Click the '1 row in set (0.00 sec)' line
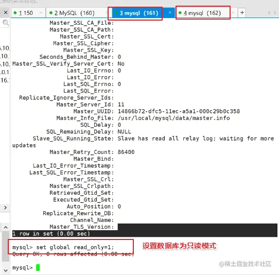This screenshot has height=275, width=279. tap(51, 233)
